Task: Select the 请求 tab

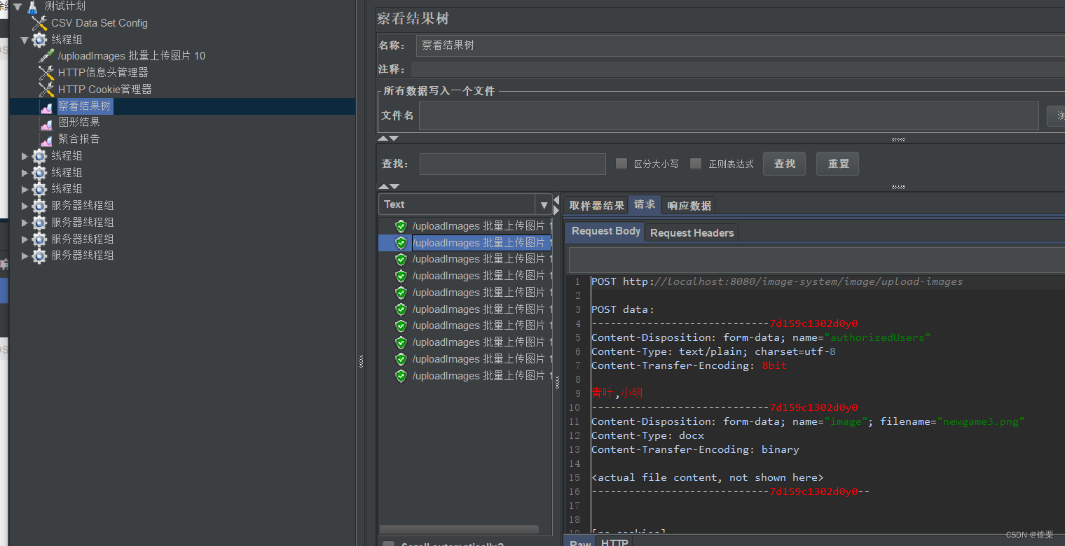Action: [645, 204]
